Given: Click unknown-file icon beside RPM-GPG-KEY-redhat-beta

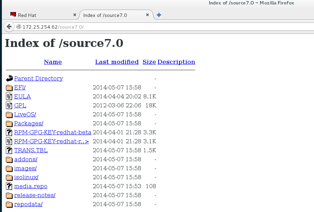Looking at the screenshot, I should (x=9, y=132).
